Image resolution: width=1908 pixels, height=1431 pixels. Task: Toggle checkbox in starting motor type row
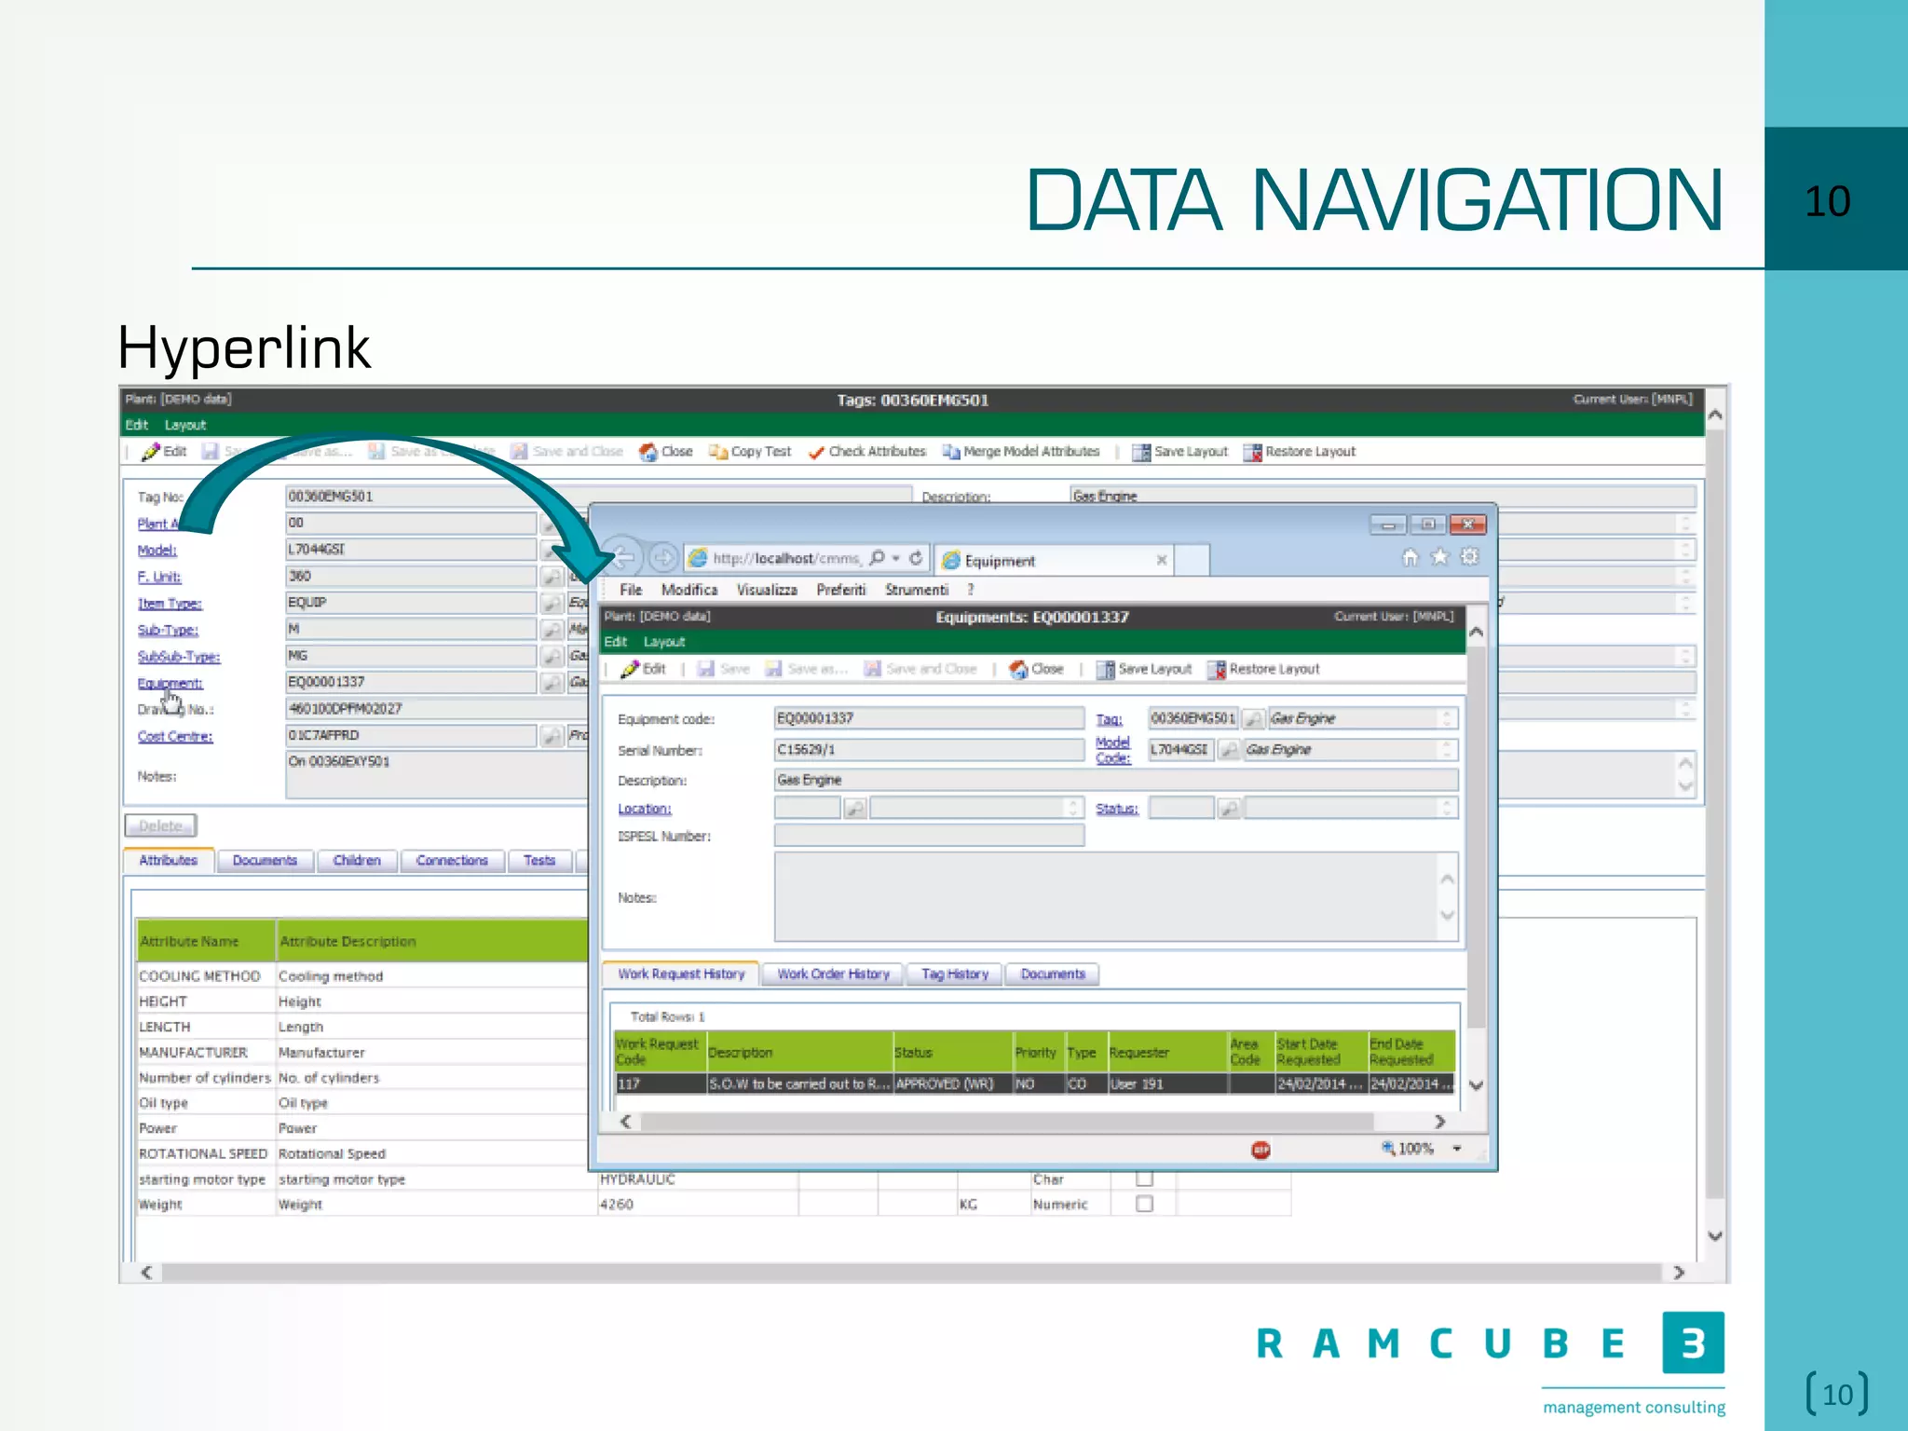1145,1179
